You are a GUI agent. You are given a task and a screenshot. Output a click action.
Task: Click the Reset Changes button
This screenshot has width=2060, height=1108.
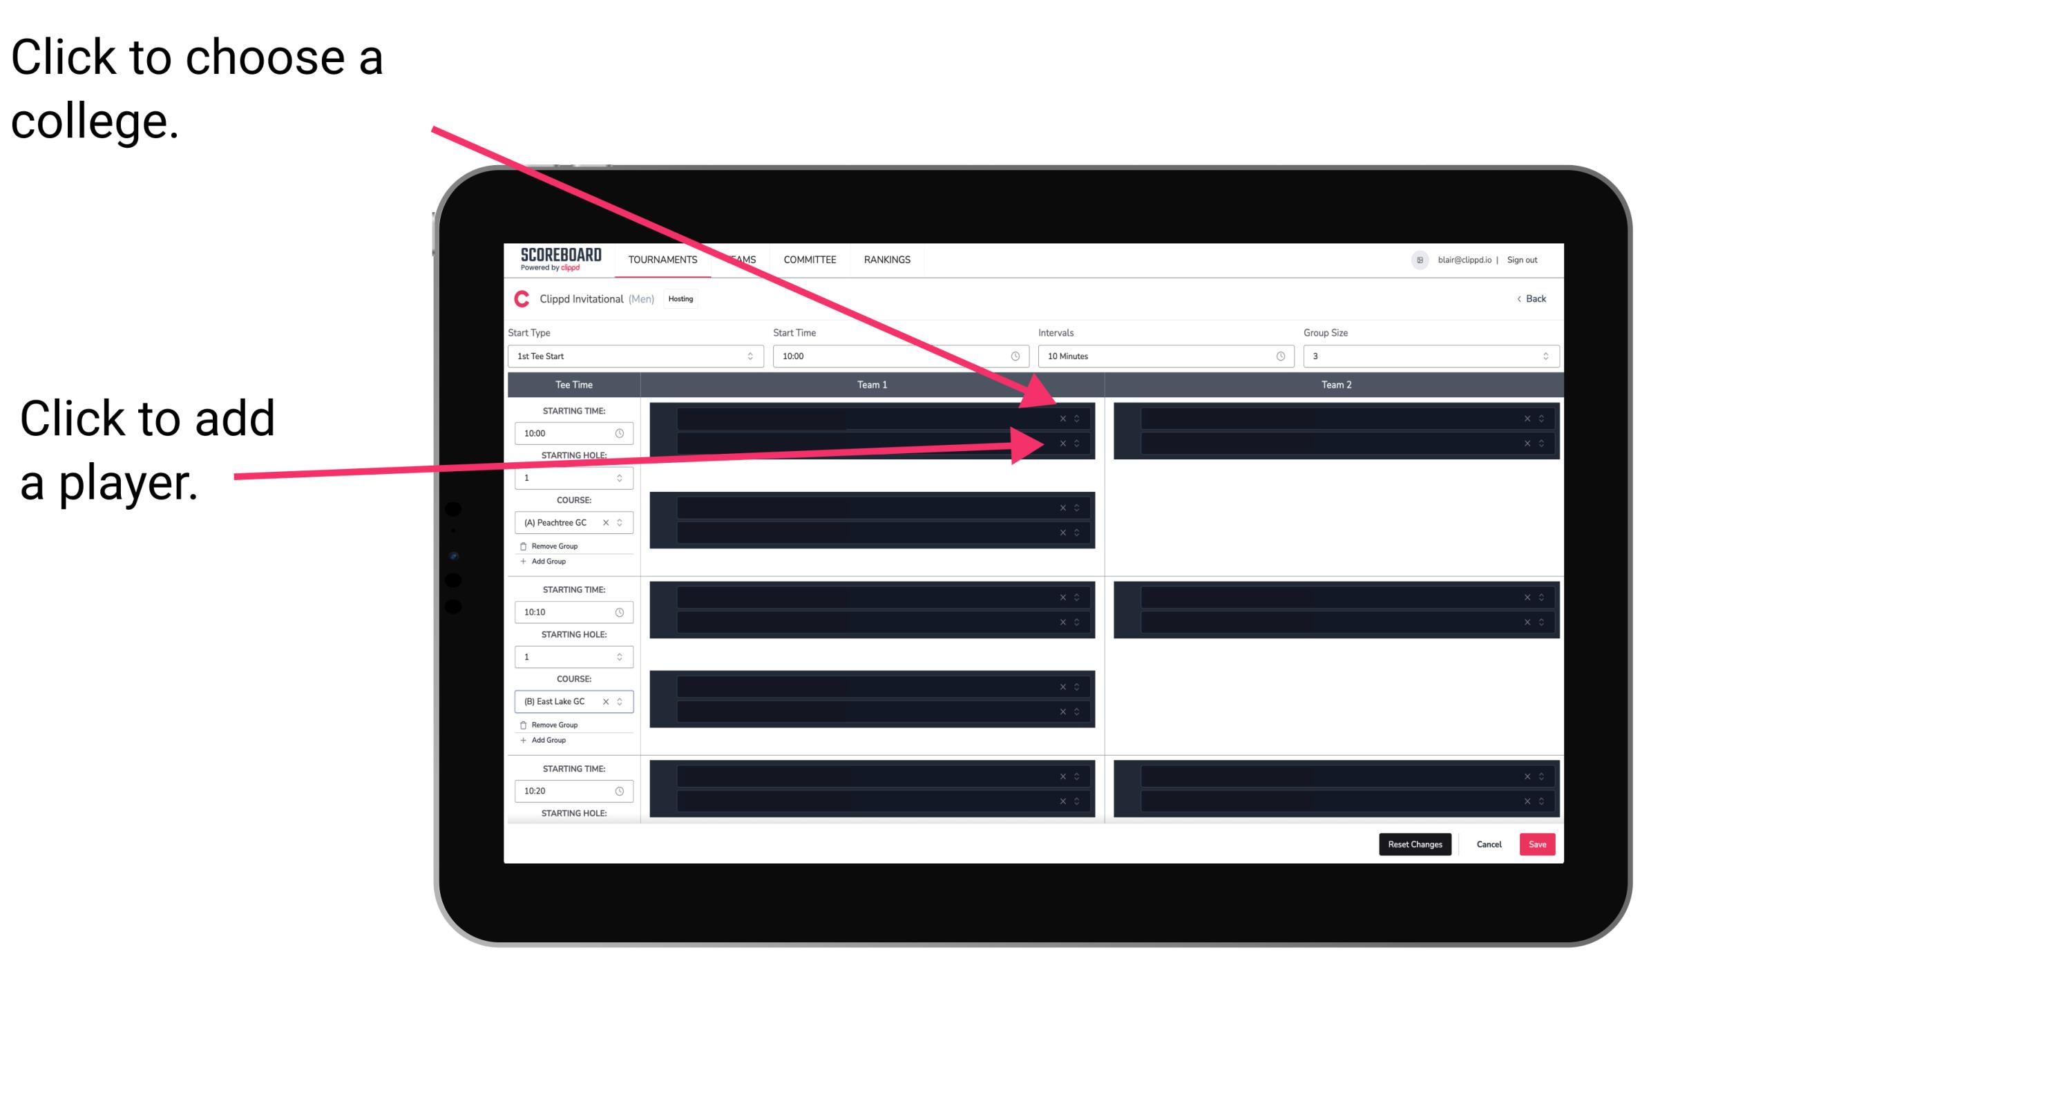(1416, 843)
